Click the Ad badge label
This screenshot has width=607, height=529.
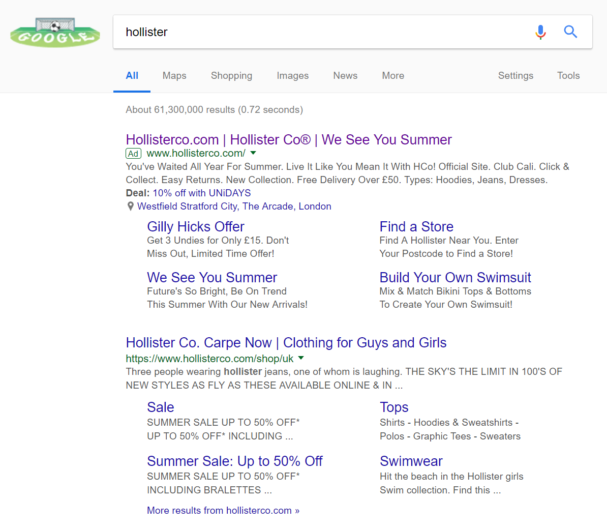133,153
